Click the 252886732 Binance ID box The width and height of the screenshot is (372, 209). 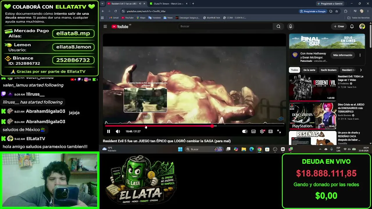pos(73,60)
